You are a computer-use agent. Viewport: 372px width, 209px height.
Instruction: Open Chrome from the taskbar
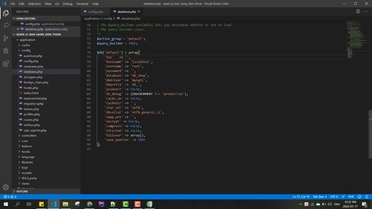(90, 204)
